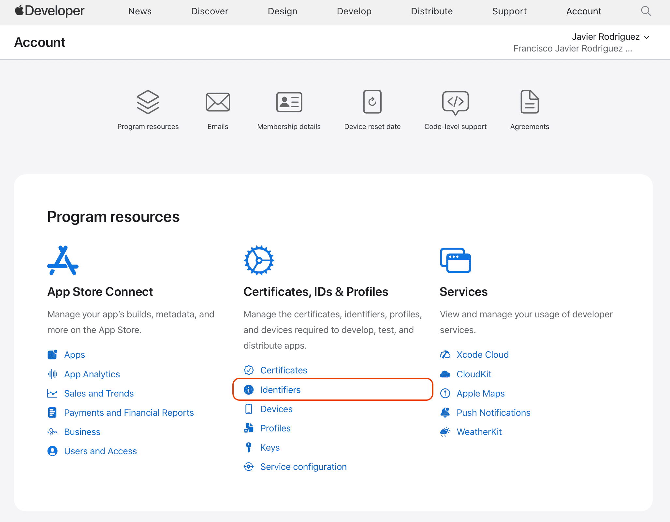Open the Identifiers link
This screenshot has width=670, height=522.
[280, 390]
